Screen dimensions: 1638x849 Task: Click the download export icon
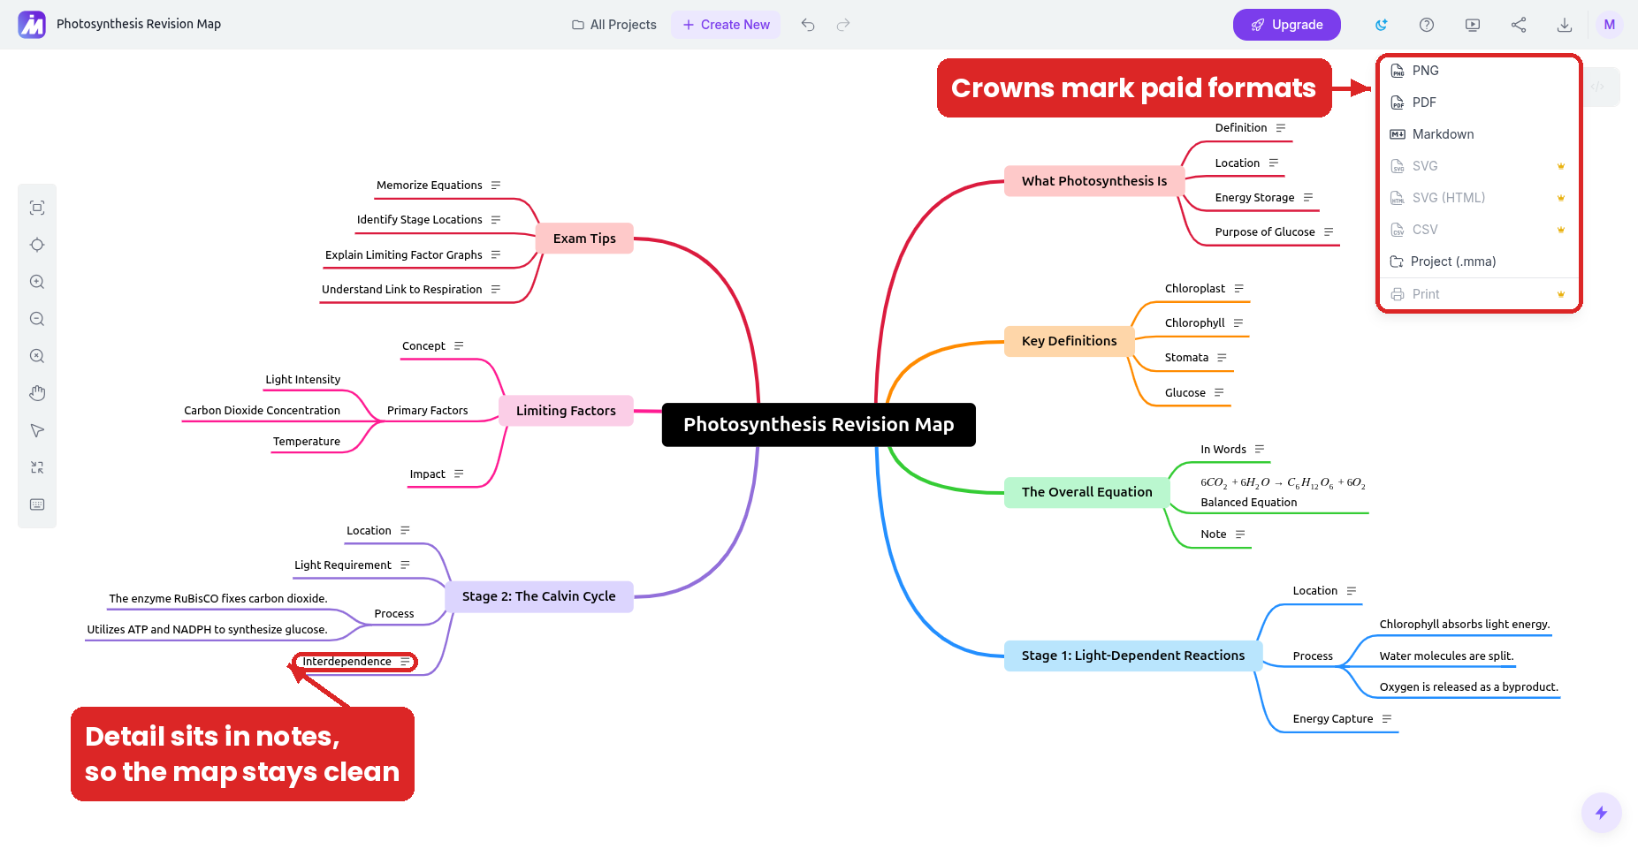click(x=1565, y=25)
